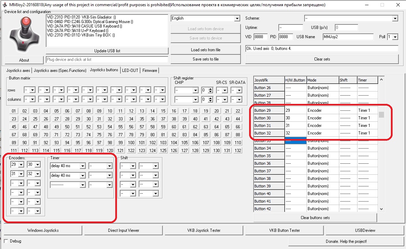Click H/W.Button cell 31
This screenshot has height=249, width=406.
296,126
